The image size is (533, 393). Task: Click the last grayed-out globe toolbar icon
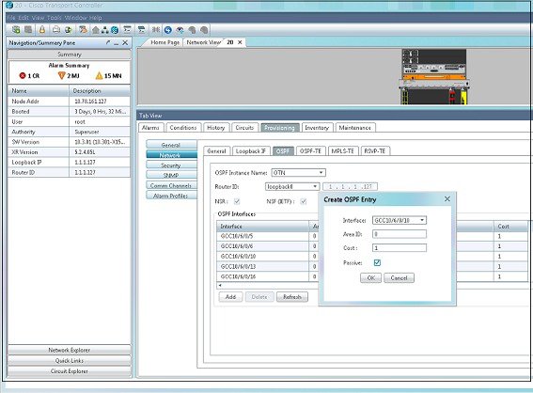click(204, 30)
